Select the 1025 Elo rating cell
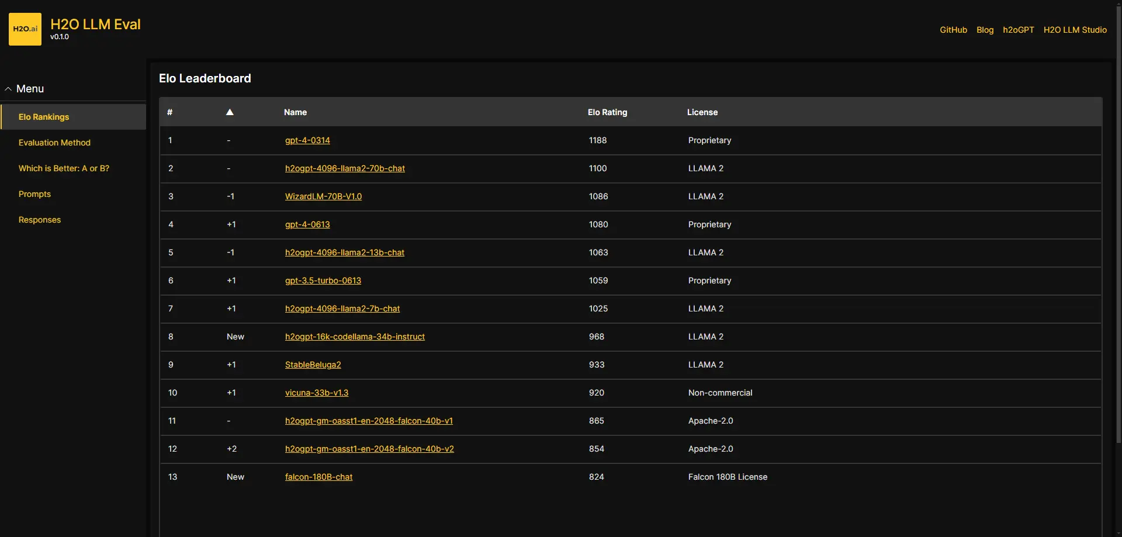The height and width of the screenshot is (537, 1122). tap(598, 309)
